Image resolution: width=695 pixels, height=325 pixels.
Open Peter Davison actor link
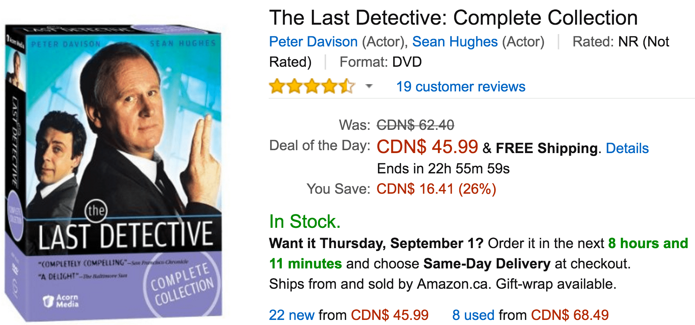313,42
